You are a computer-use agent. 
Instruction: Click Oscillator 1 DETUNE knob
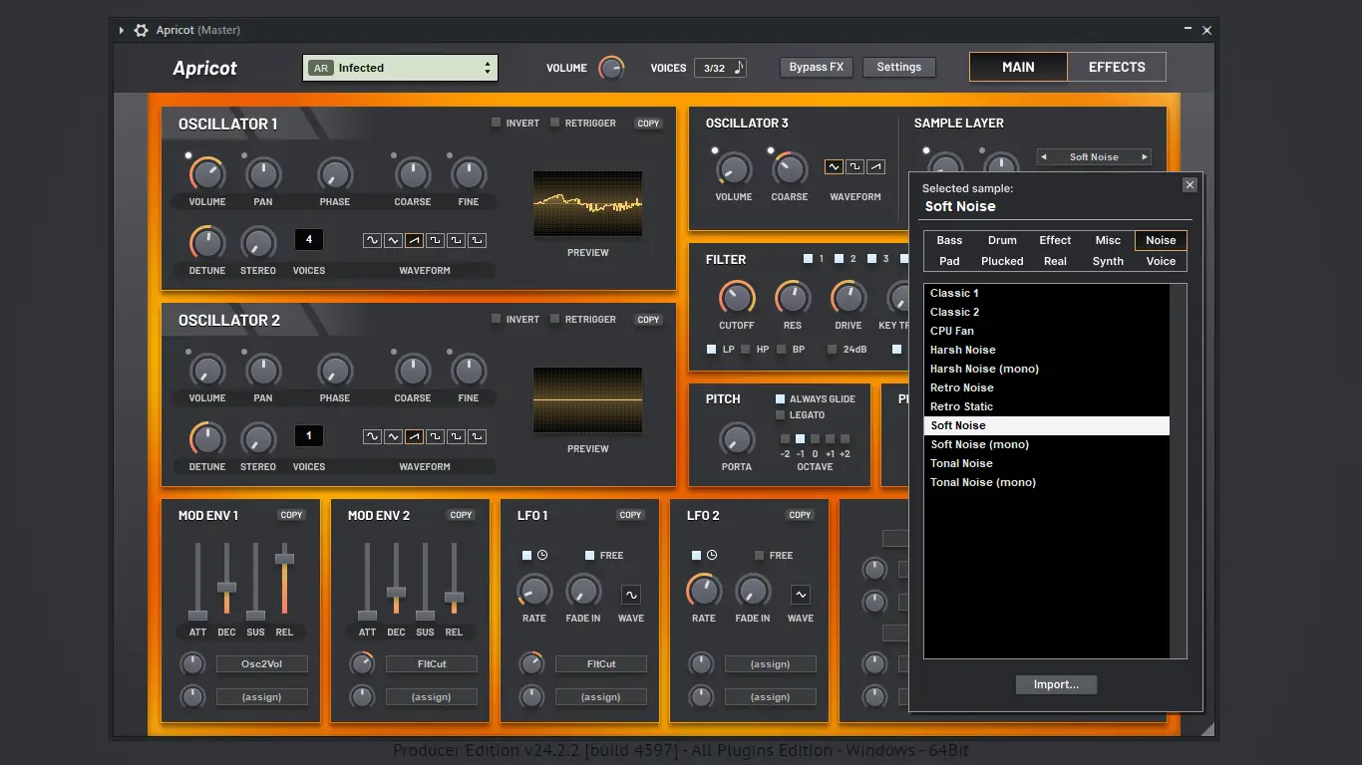pyautogui.click(x=207, y=242)
